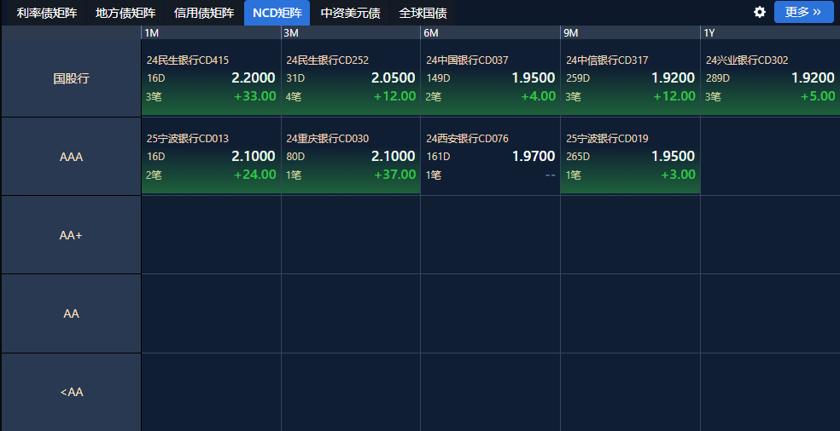Click the 161D maturity label
840x431 pixels.
click(x=438, y=158)
